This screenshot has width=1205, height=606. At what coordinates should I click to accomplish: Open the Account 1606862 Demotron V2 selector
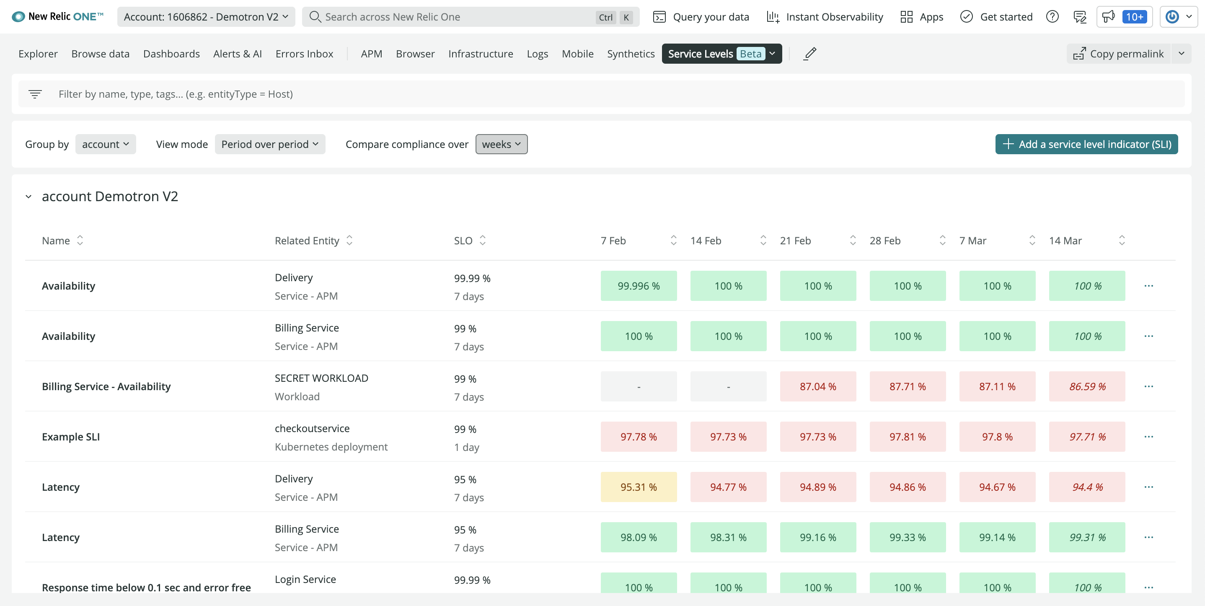[206, 17]
